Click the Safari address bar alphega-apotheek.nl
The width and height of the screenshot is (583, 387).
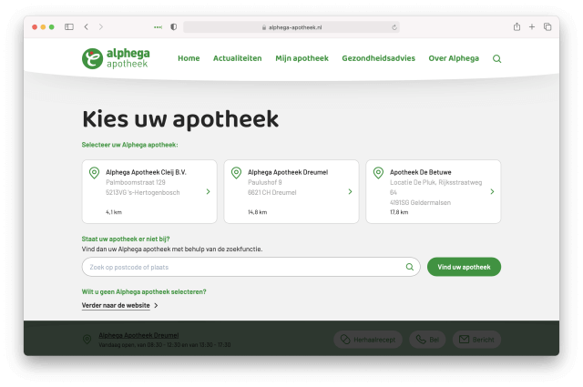(x=291, y=27)
